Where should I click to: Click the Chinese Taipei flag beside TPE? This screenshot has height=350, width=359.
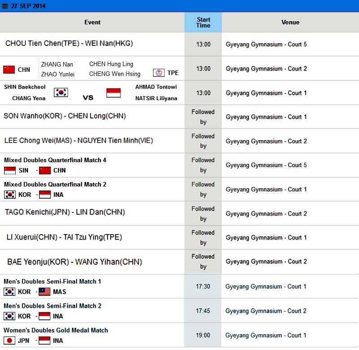pyautogui.click(x=159, y=73)
